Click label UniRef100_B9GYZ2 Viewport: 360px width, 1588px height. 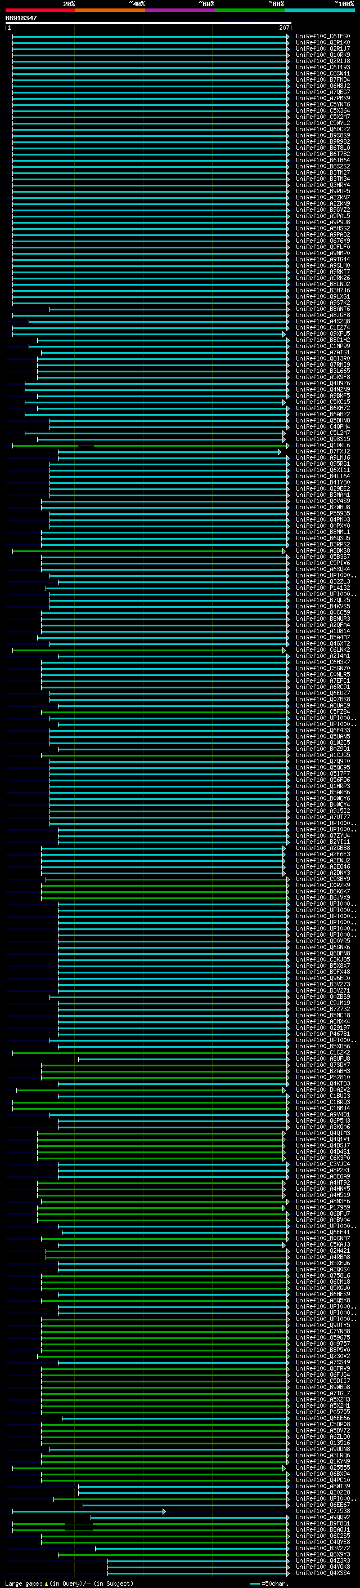click(322, 210)
